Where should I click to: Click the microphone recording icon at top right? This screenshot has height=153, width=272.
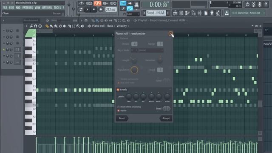260,4
